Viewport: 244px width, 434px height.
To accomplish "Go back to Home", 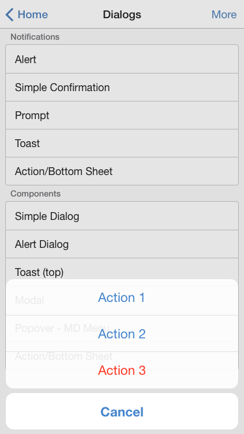I will coord(27,14).
